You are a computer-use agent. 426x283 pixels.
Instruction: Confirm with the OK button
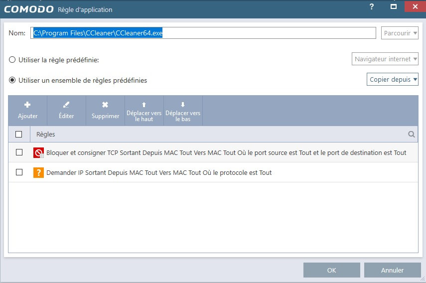click(332, 270)
